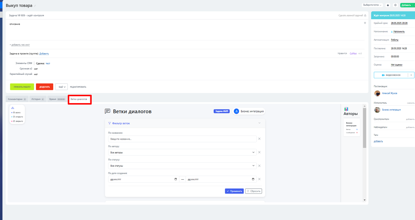Click the Бизнес интеграция assignee name link

pos(391,110)
